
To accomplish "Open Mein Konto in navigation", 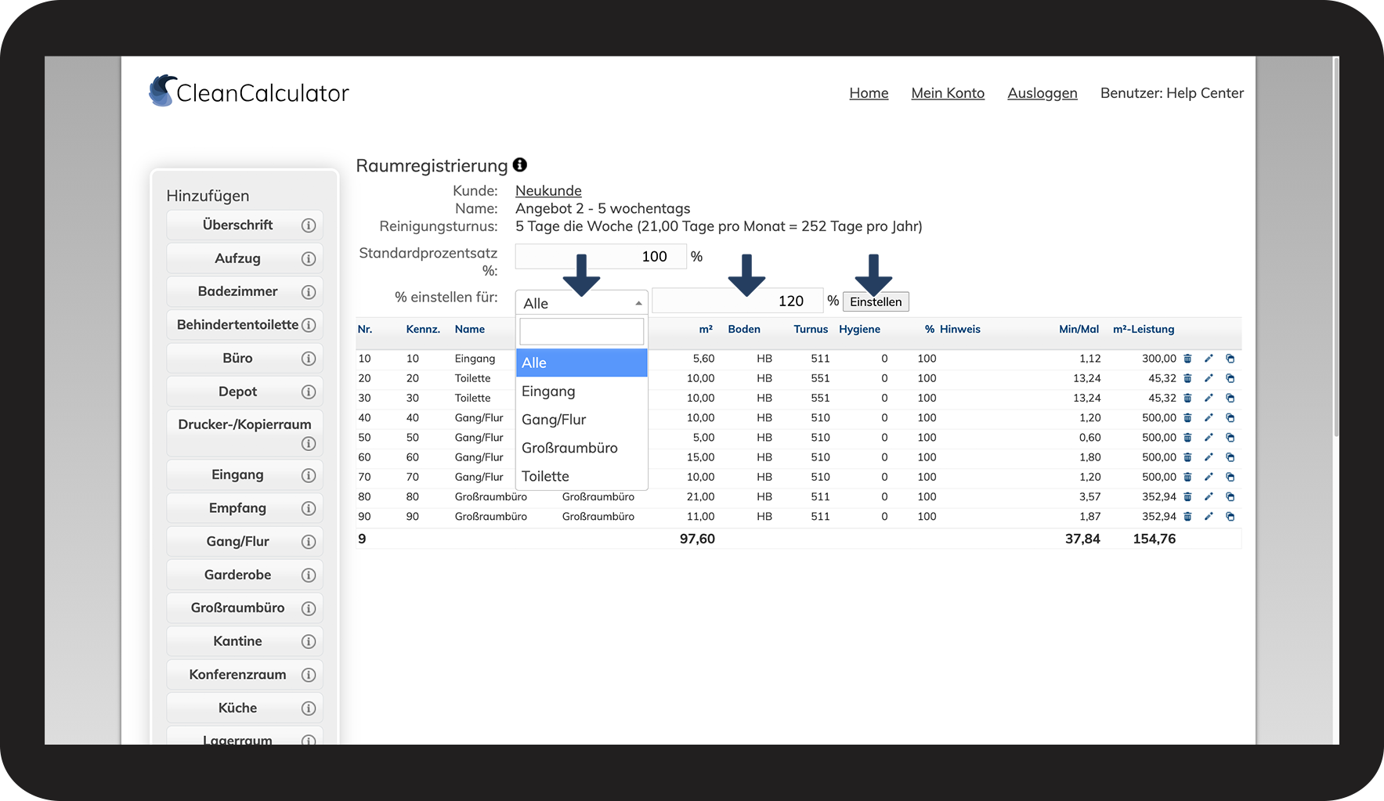I will [948, 93].
